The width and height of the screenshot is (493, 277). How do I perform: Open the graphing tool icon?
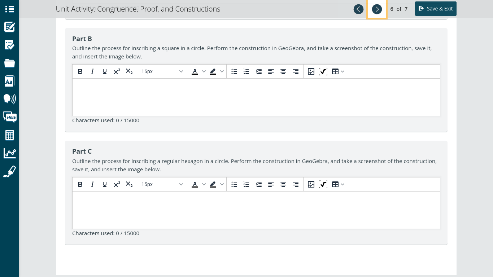point(9,153)
